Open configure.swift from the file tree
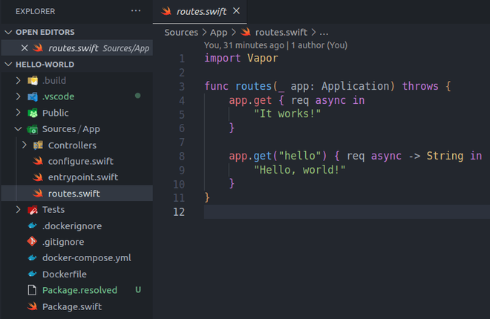 (x=80, y=161)
